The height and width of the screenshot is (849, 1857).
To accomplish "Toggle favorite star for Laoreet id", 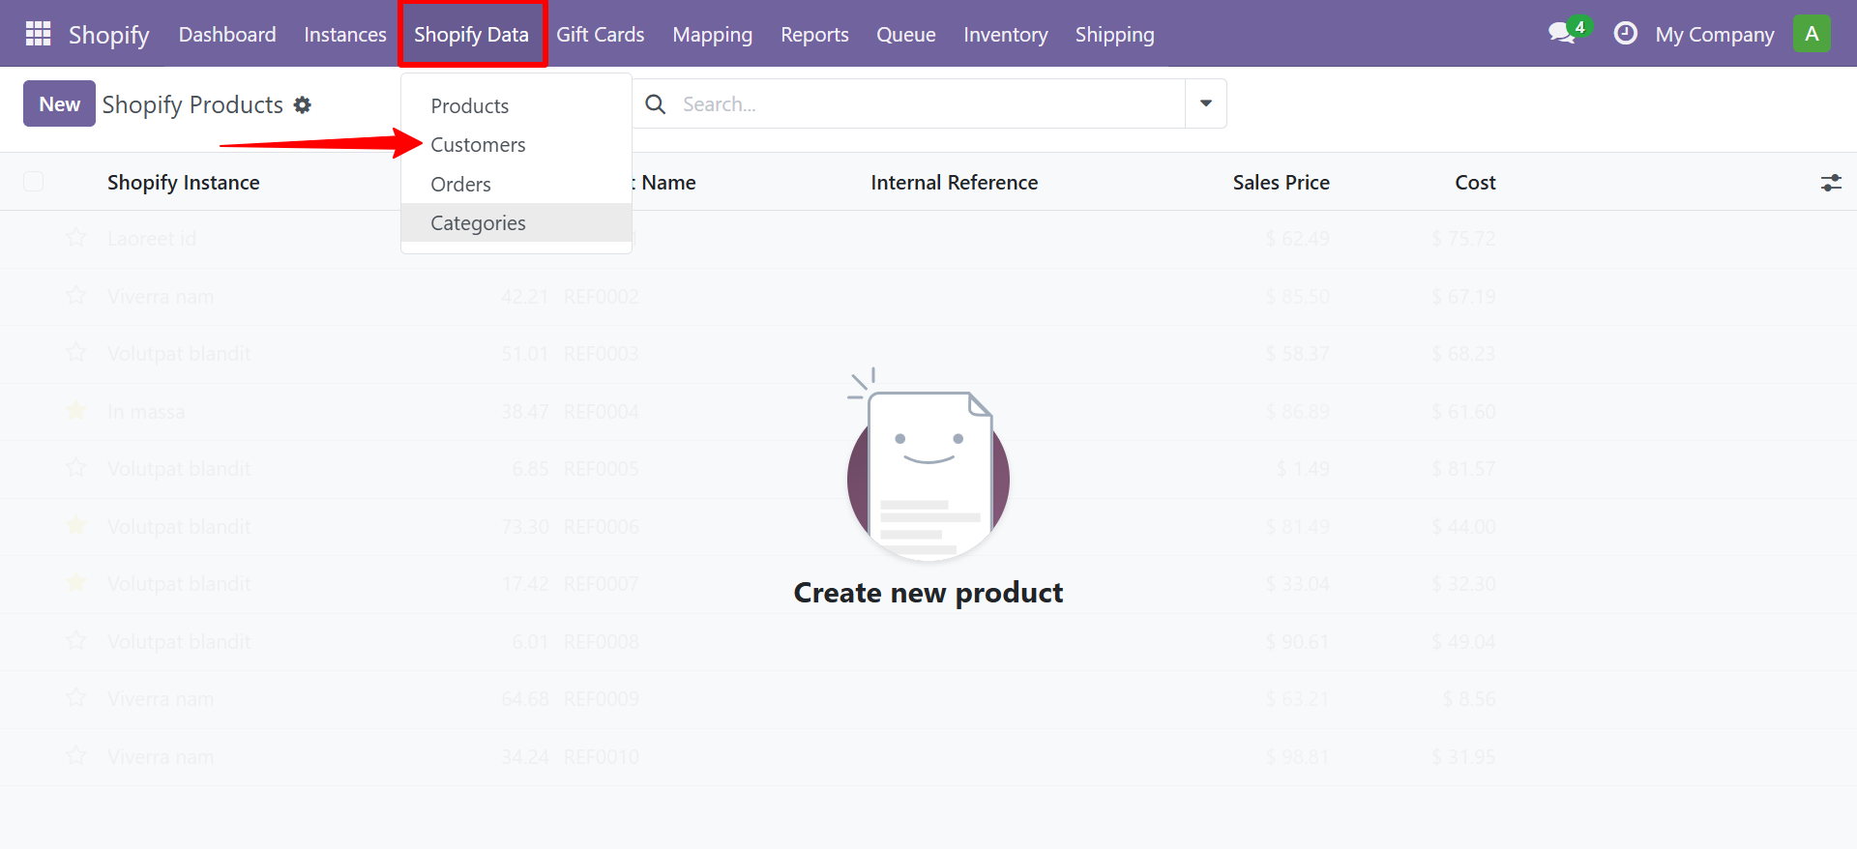I will pyautogui.click(x=76, y=238).
